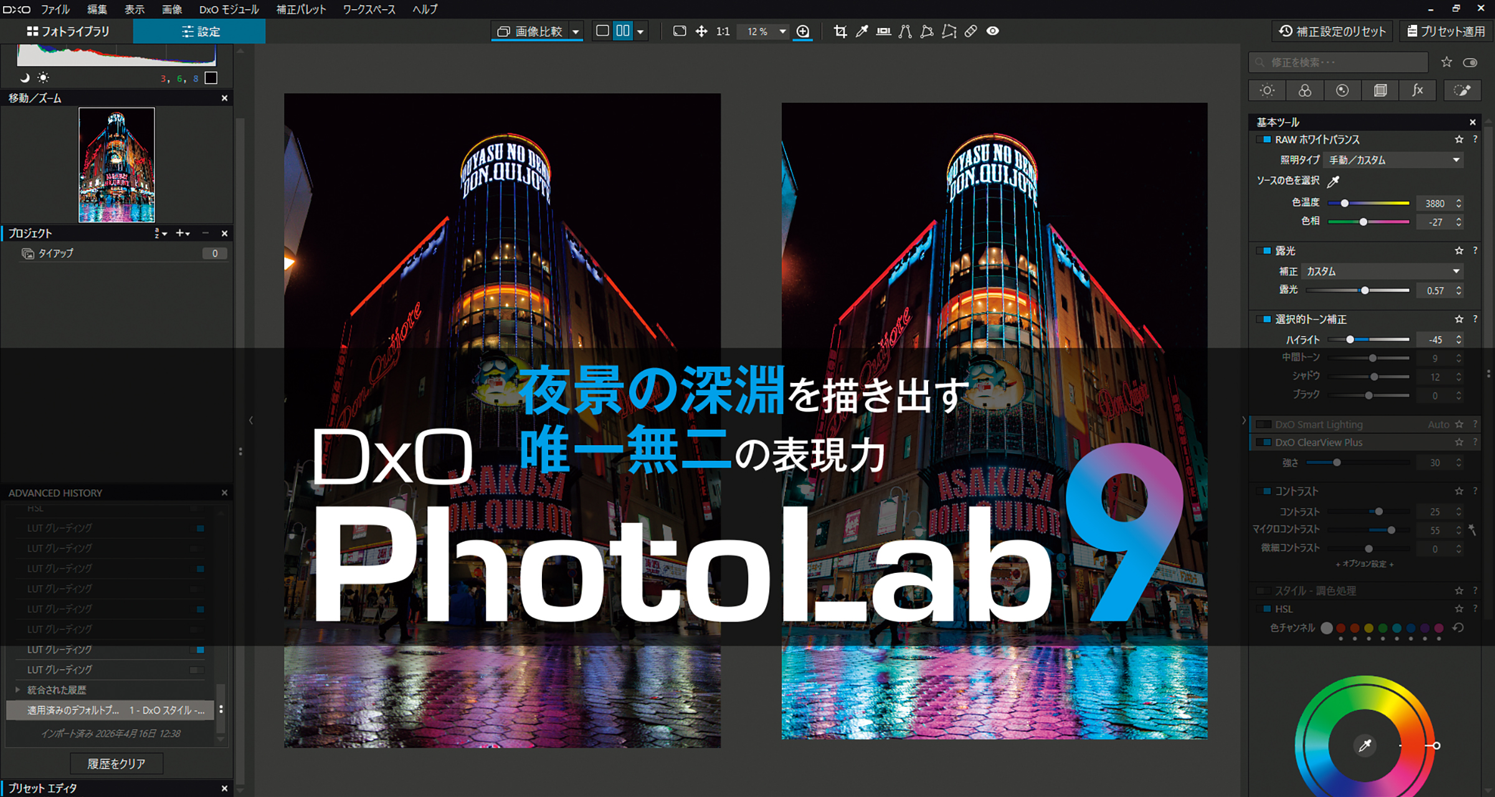Expand 統合された履歴 entry
Image resolution: width=1495 pixels, height=797 pixels.
tap(17, 690)
